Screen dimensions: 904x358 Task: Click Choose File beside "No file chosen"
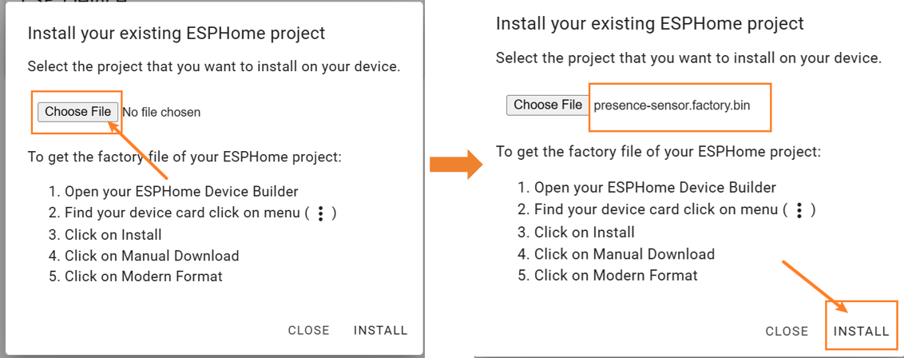tap(77, 112)
